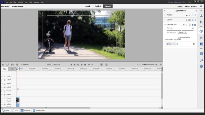
Task: Click the pin icon in Applied Effects header
Action: coord(196,11)
